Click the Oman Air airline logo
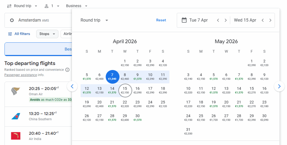 [16, 91]
